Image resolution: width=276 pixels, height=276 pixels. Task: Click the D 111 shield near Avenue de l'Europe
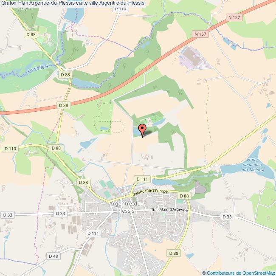point(142,179)
